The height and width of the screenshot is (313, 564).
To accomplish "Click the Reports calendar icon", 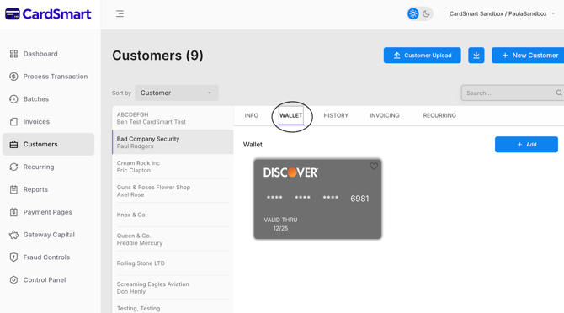I will (x=13, y=189).
